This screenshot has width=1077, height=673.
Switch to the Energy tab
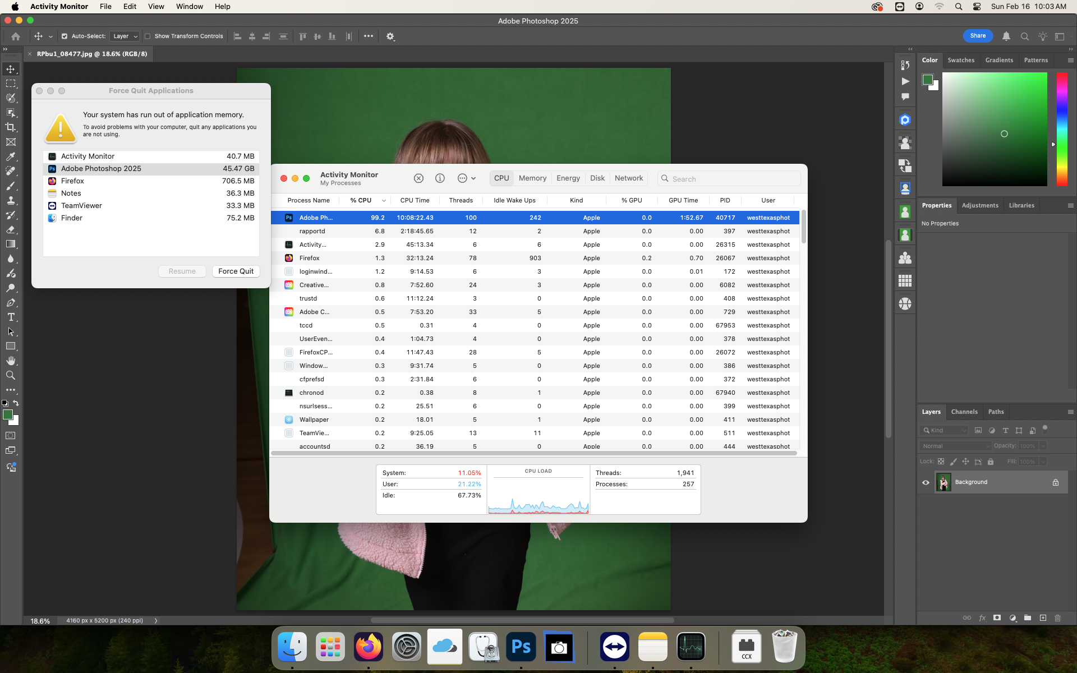pyautogui.click(x=568, y=178)
